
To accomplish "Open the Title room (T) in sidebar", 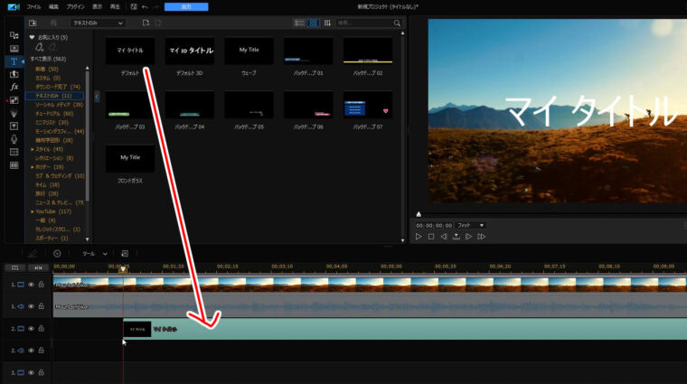I will pos(14,61).
